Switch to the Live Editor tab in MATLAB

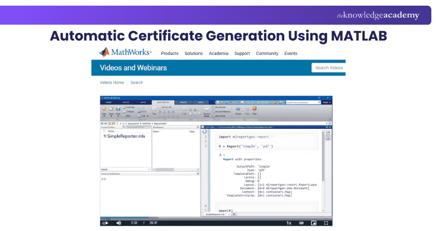[x=163, y=103]
